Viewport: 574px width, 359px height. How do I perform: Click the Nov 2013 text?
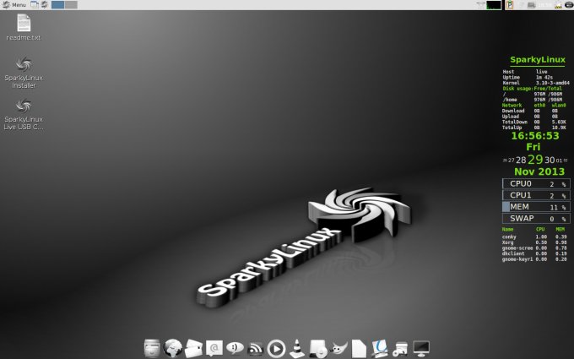[539, 171]
